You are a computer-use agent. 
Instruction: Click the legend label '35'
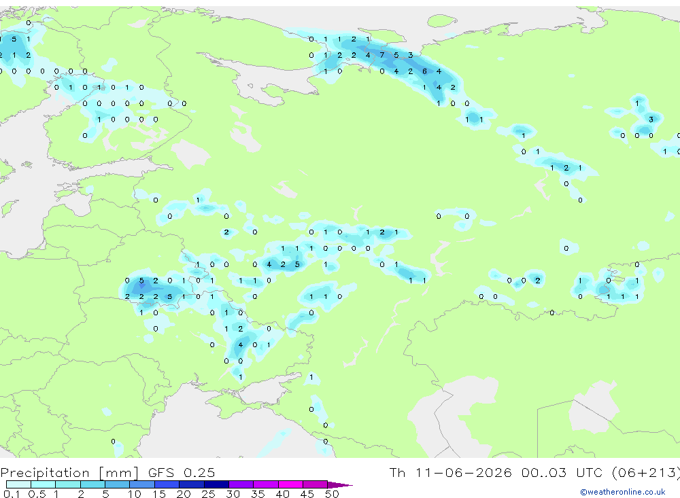258,494
